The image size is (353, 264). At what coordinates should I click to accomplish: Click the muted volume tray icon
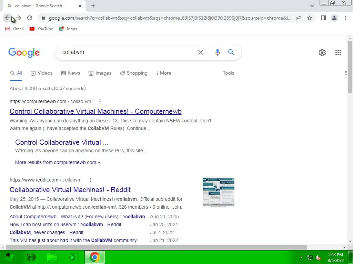(318, 257)
